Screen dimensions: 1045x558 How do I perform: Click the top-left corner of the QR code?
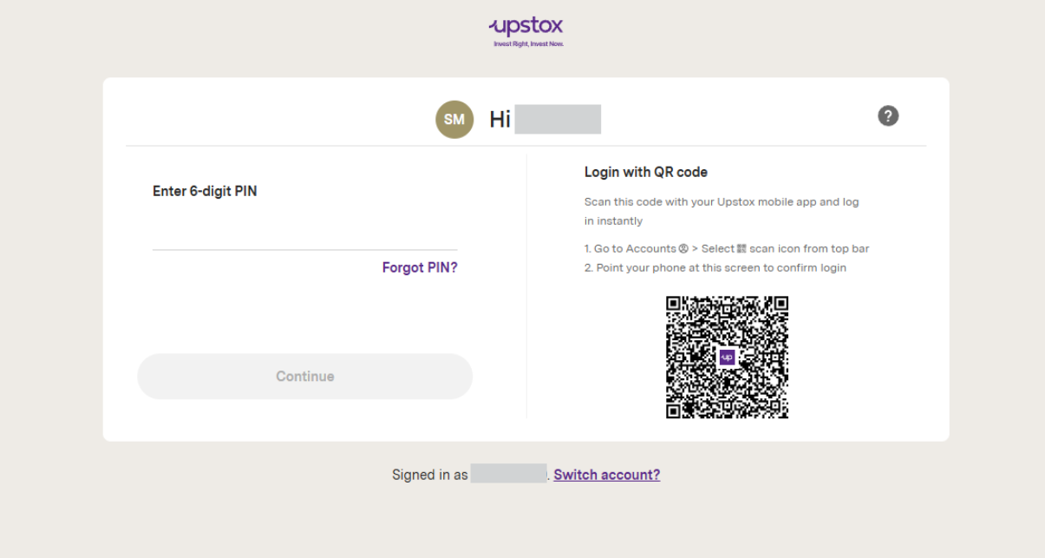(676, 305)
